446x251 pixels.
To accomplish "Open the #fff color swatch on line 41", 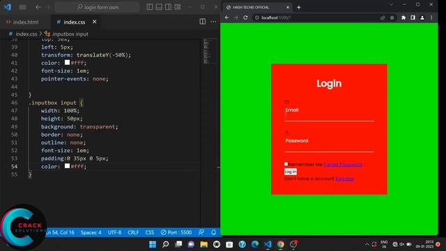I will click(x=67, y=62).
